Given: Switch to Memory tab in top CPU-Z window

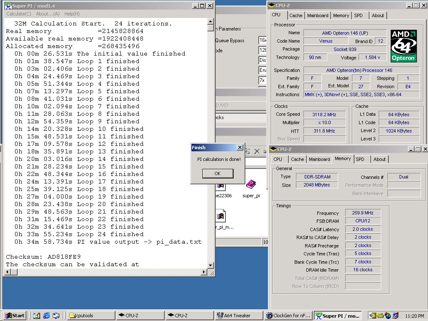Looking at the screenshot, I should coord(341,15).
